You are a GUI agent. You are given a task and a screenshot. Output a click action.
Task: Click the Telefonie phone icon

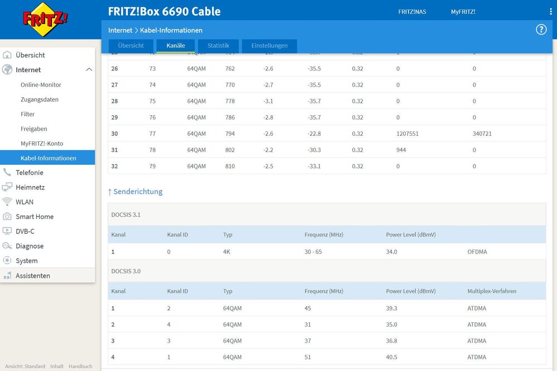pos(7,173)
